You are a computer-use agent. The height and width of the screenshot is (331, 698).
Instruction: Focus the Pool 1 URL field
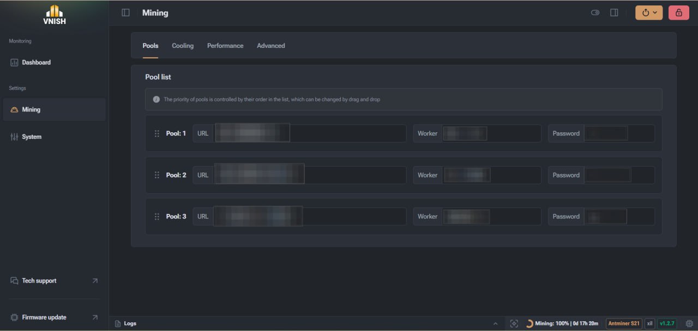(310, 133)
